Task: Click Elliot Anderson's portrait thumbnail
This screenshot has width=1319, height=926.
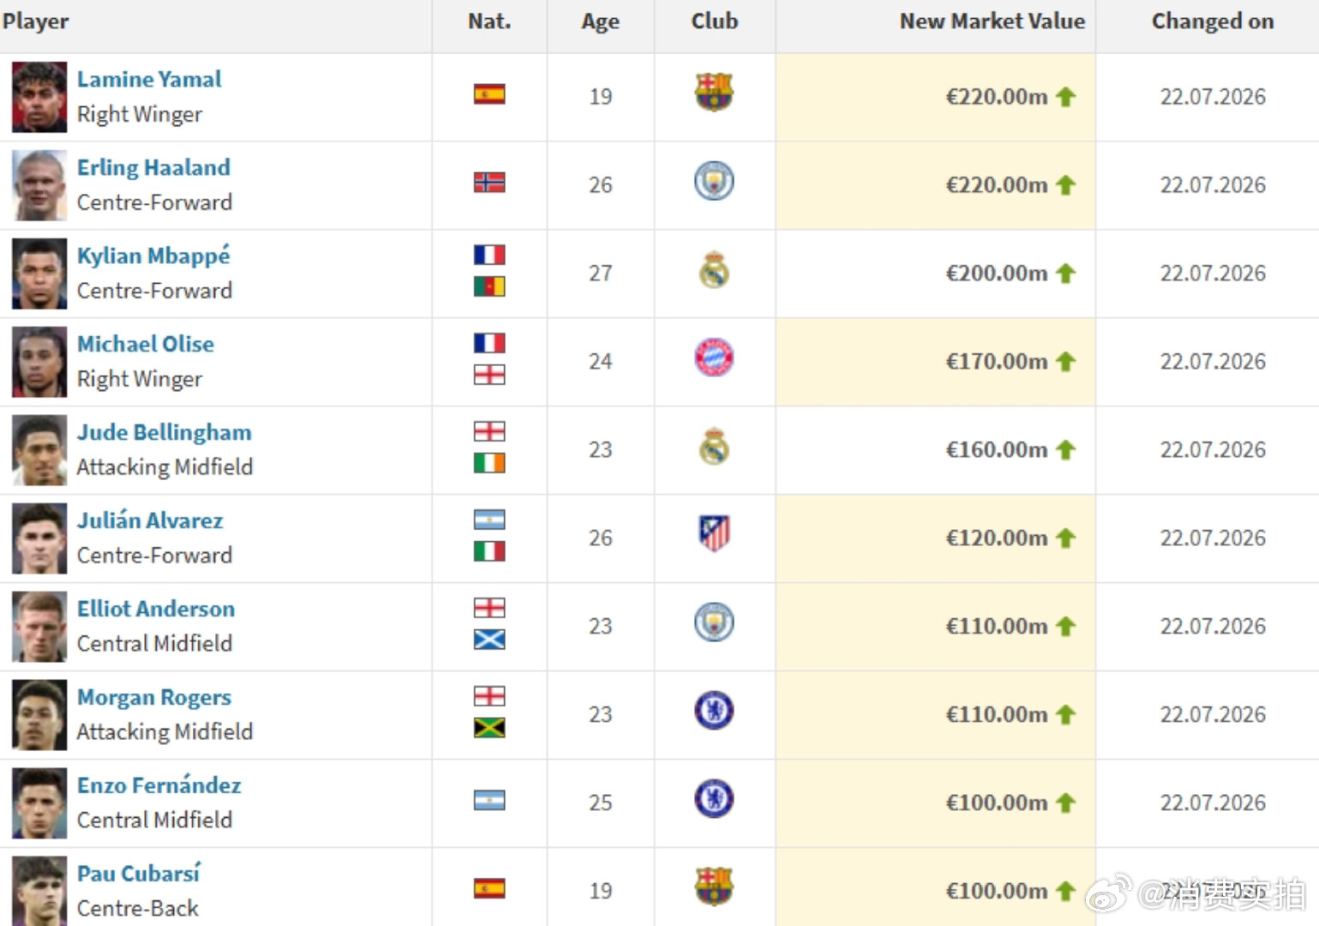Action: click(x=39, y=627)
